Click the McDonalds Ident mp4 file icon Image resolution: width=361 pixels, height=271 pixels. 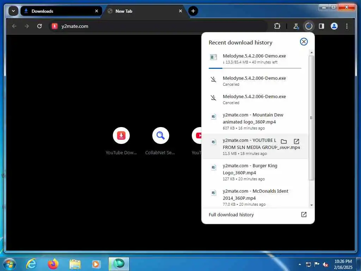[x=214, y=193]
